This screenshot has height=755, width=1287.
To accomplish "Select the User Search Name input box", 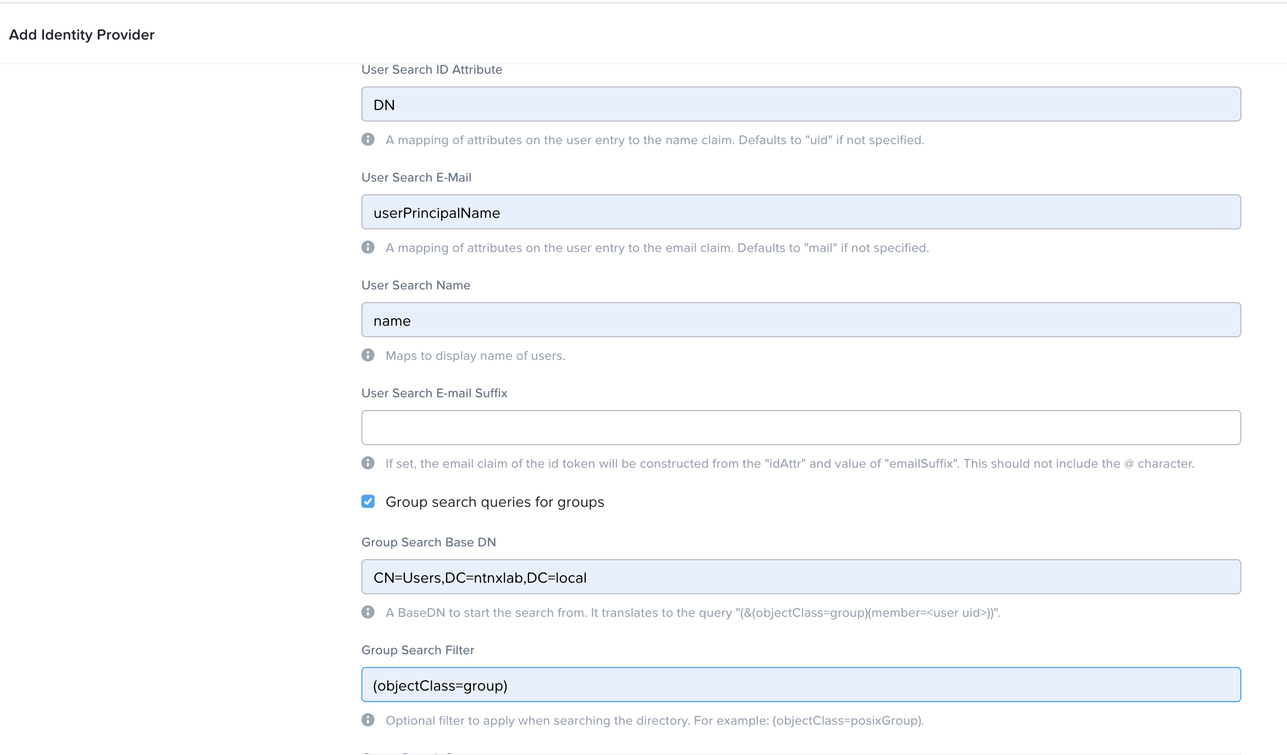I will click(800, 320).
